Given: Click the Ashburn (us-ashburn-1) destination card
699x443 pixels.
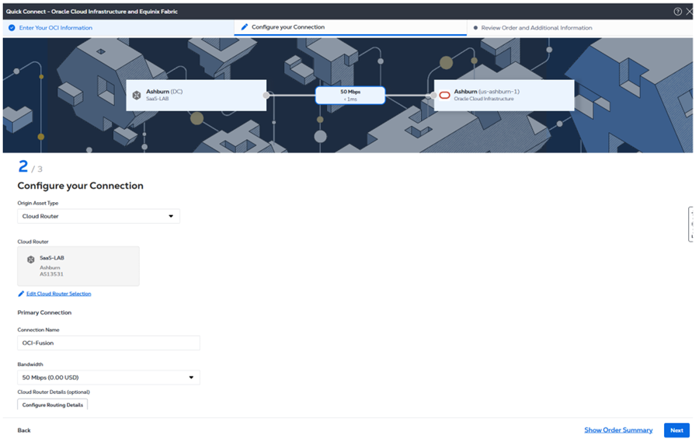Looking at the screenshot, I should point(504,95).
